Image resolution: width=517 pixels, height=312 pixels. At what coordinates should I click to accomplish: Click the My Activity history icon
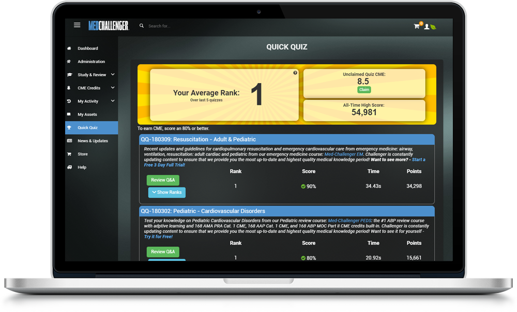[x=69, y=101]
